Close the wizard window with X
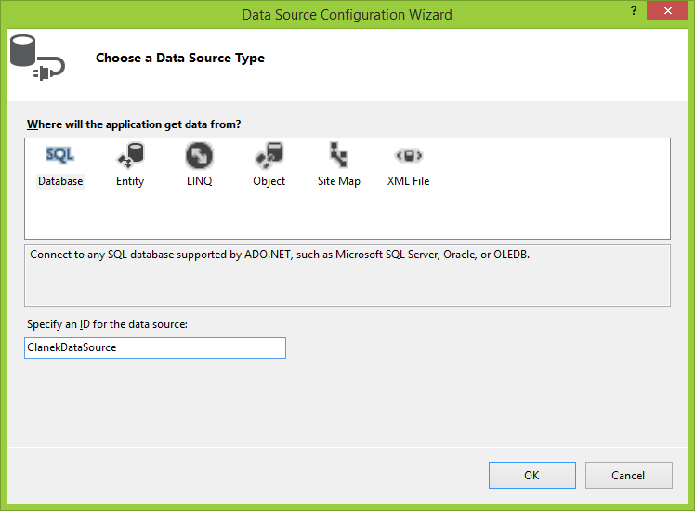The height and width of the screenshot is (511, 695). tap(667, 10)
